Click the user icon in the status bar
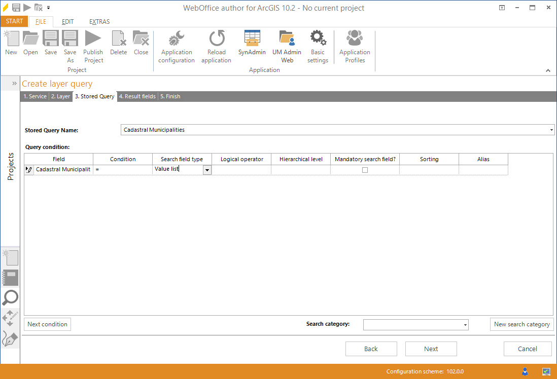 [525, 371]
